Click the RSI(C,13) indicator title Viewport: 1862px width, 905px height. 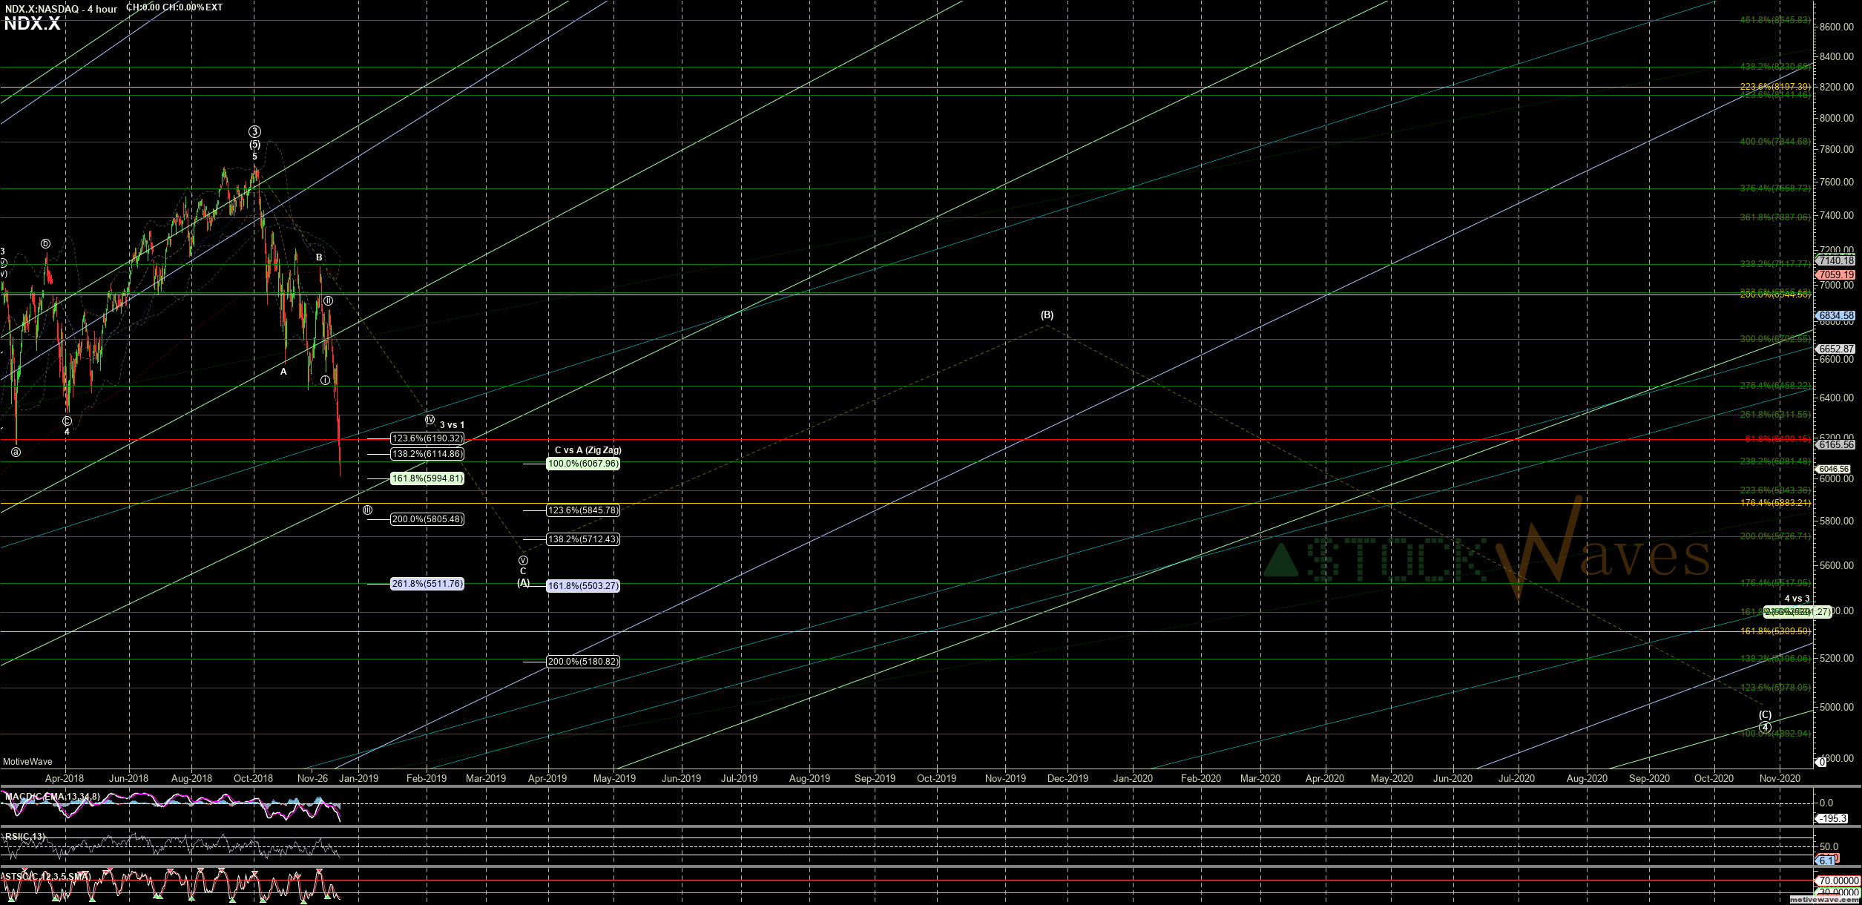pos(25,837)
